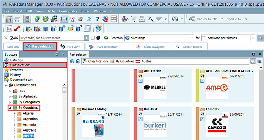Click the keyword full text search field

click(x=52, y=38)
